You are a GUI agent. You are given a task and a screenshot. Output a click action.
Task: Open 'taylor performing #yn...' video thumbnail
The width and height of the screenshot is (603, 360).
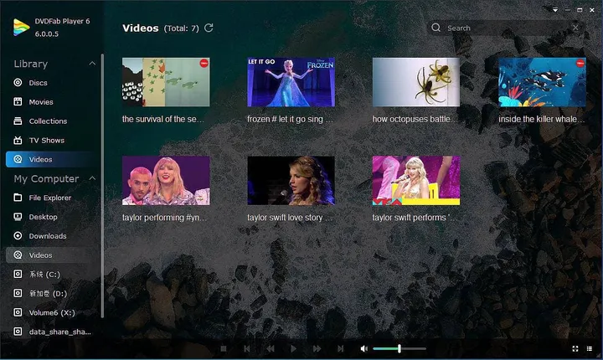pyautogui.click(x=166, y=180)
